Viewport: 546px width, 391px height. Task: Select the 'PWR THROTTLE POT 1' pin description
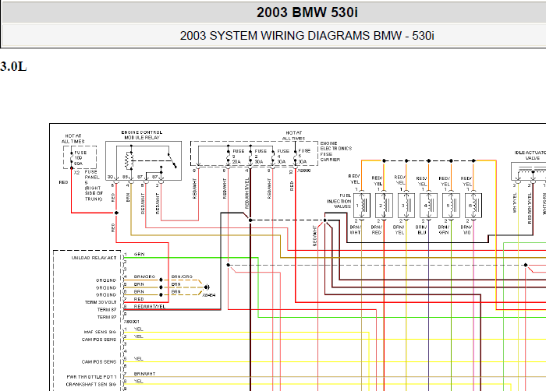tap(91, 377)
